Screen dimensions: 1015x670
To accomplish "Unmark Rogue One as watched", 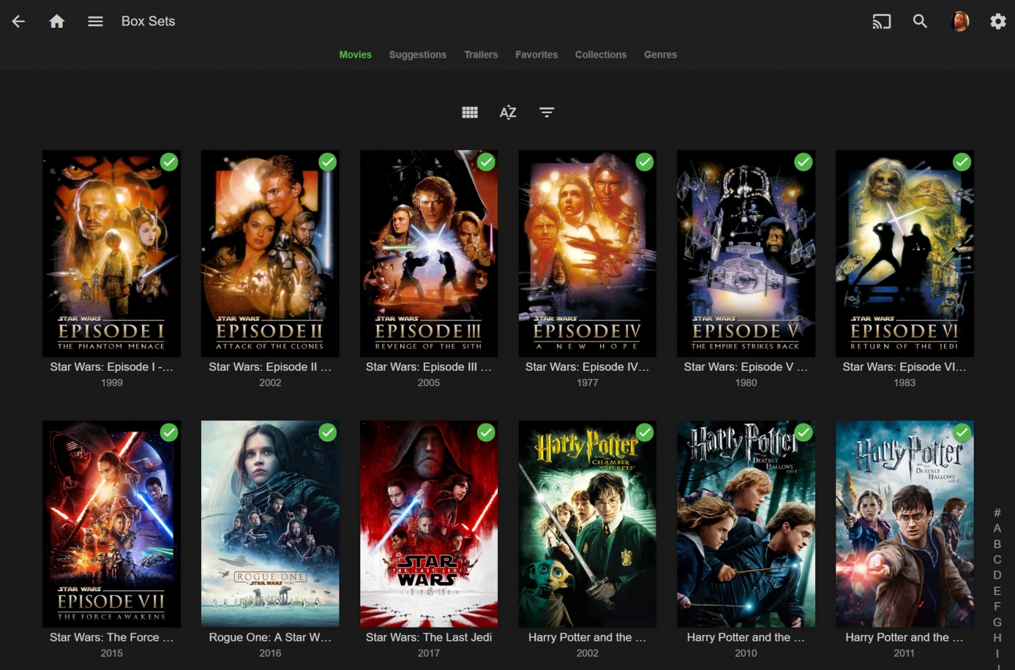I will coord(327,434).
